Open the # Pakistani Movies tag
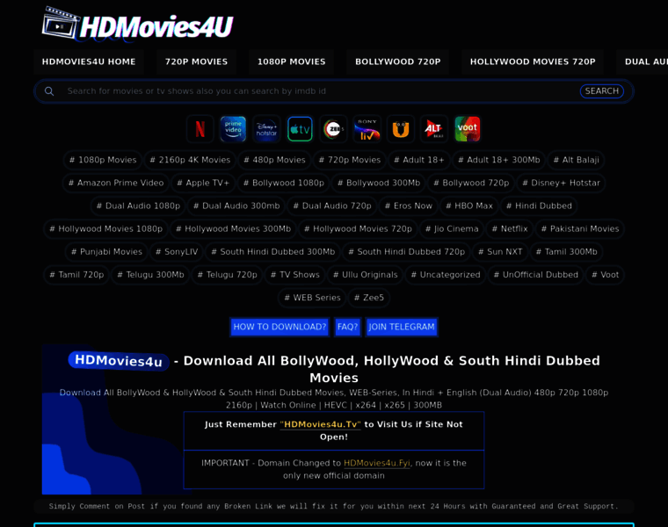 point(580,229)
